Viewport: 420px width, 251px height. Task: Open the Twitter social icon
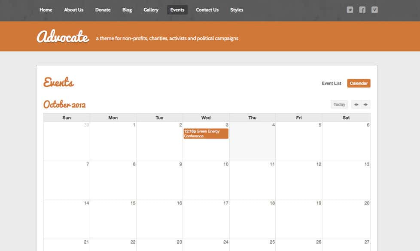(x=350, y=10)
